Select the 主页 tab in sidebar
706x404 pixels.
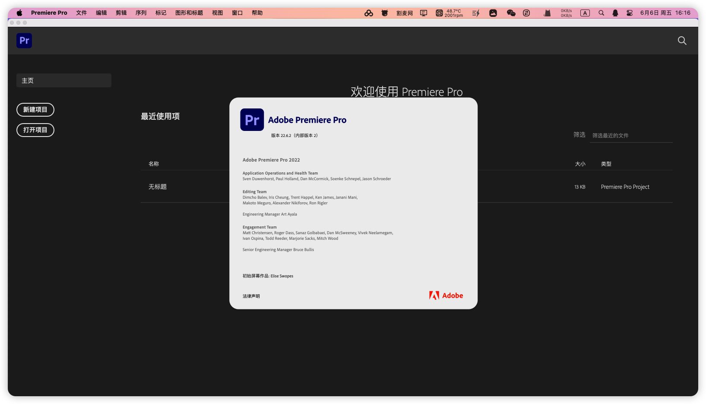click(64, 80)
